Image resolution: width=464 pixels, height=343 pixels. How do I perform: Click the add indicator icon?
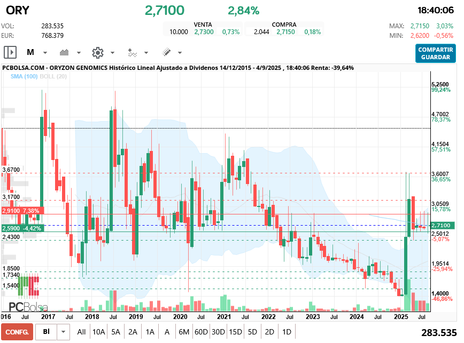click(132, 52)
